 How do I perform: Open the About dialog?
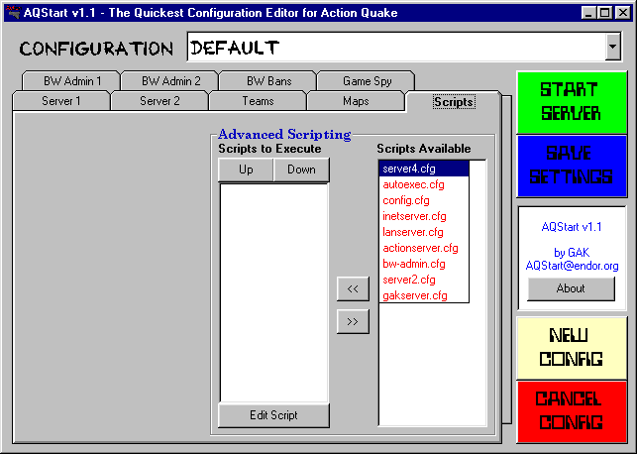571,288
